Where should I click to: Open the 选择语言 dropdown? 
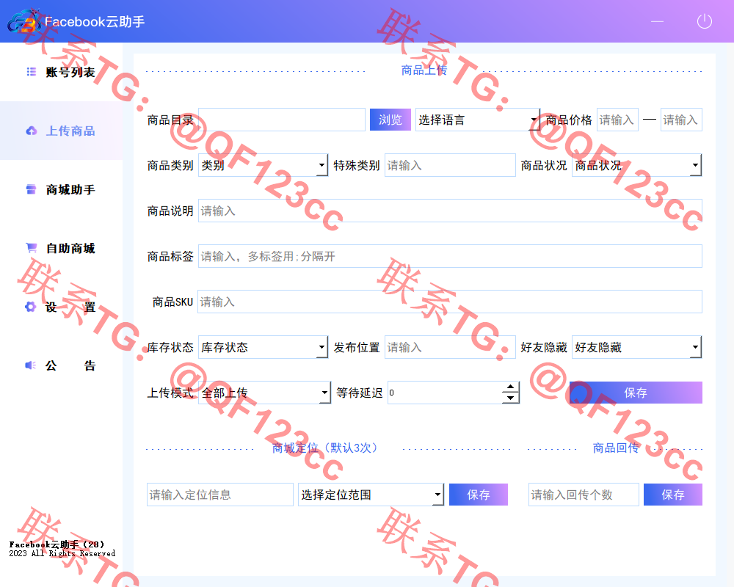pyautogui.click(x=478, y=120)
